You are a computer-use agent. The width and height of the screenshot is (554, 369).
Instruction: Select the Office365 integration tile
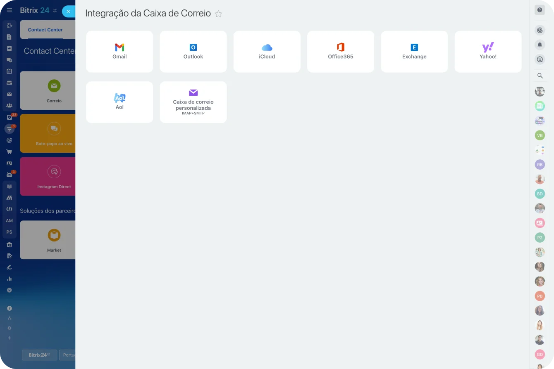[x=340, y=52]
